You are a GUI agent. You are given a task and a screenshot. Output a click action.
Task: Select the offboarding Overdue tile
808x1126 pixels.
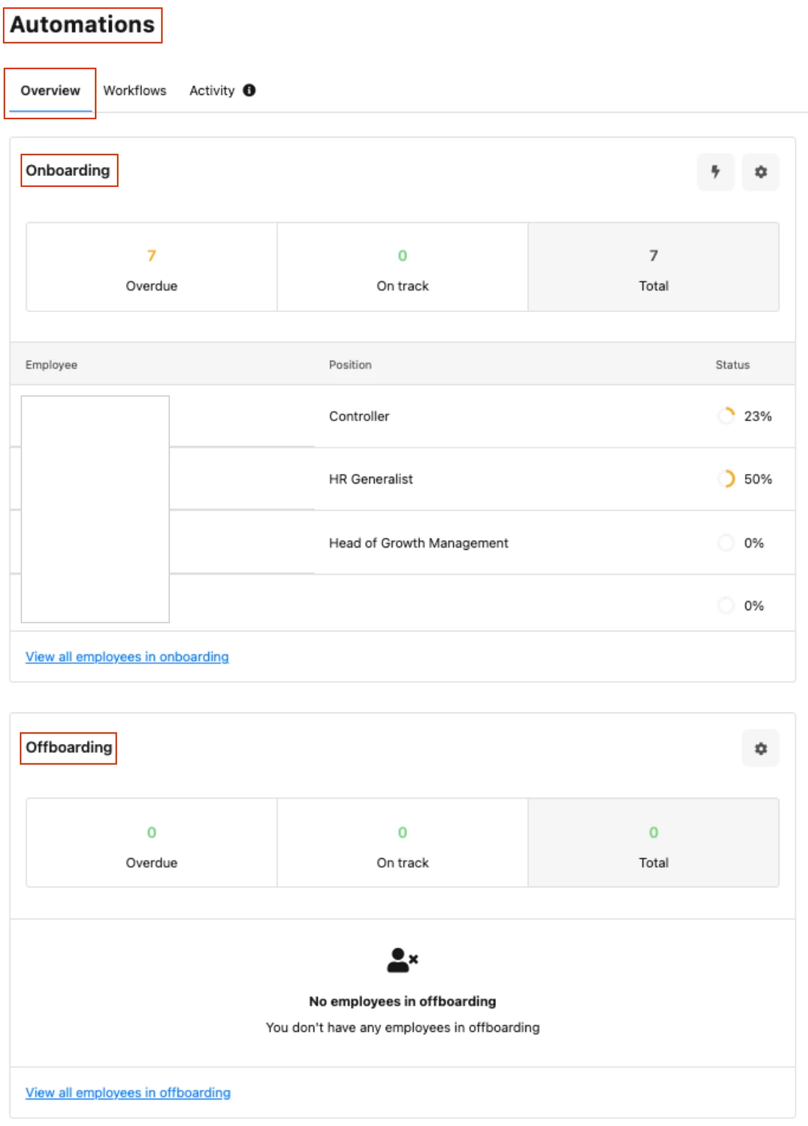pos(152,843)
